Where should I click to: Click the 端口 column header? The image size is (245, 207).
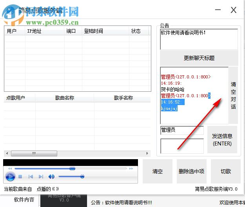point(73,31)
